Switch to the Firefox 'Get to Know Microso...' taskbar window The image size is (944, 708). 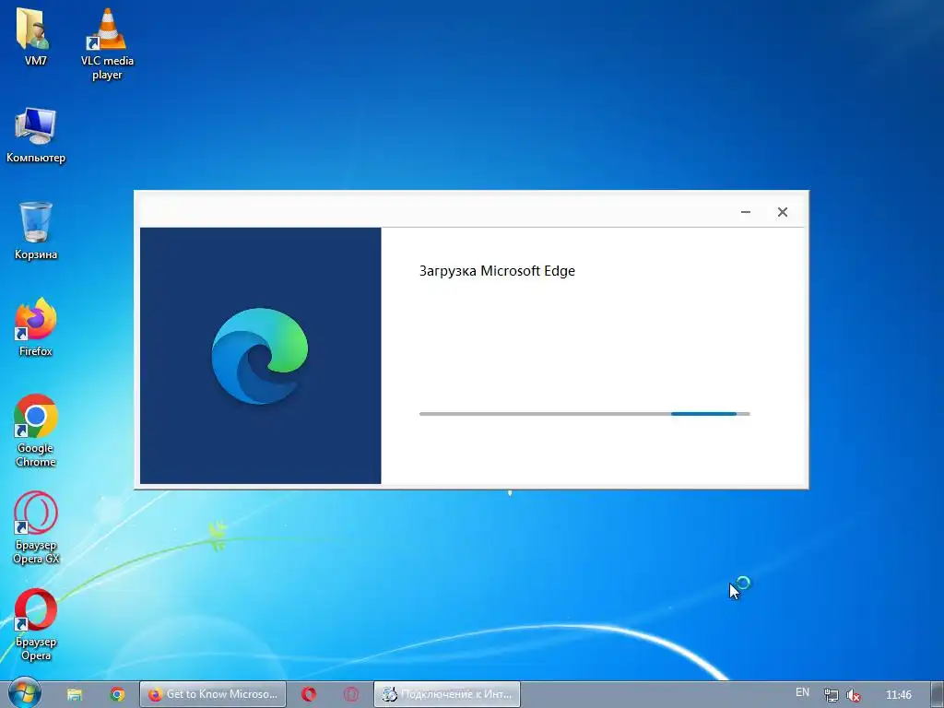click(x=213, y=694)
